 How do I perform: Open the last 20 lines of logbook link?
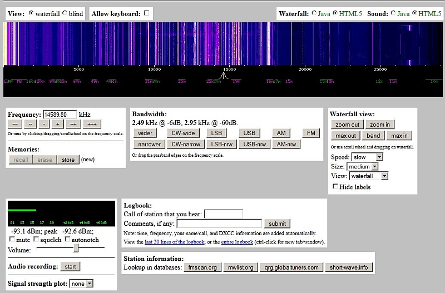point(176,242)
